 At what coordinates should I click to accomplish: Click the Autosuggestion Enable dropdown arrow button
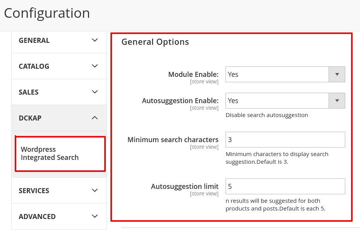coord(337,101)
